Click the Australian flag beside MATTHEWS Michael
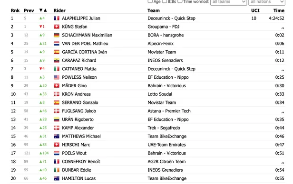This screenshot has width=293, height=184. [x=57, y=136]
